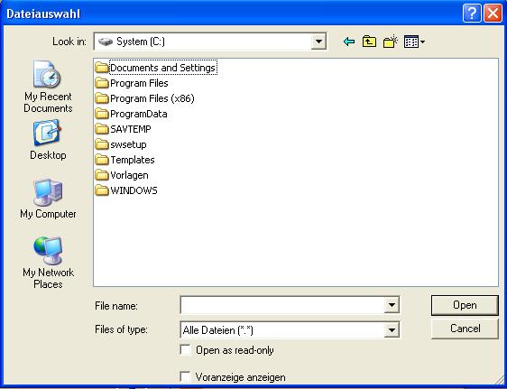
Task: Click the Up One Level folder icon
Action: click(x=369, y=42)
